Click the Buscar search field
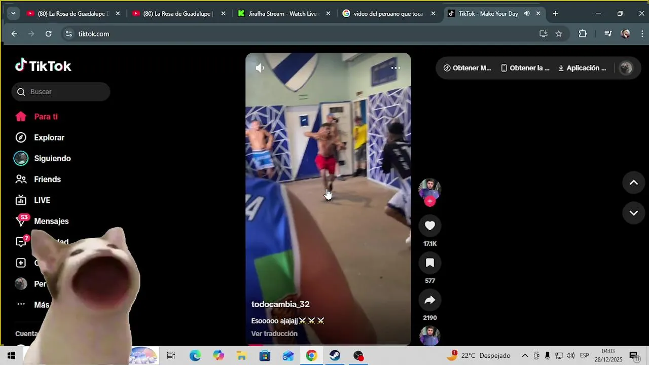Screen dimensions: 649x365 click(61, 92)
